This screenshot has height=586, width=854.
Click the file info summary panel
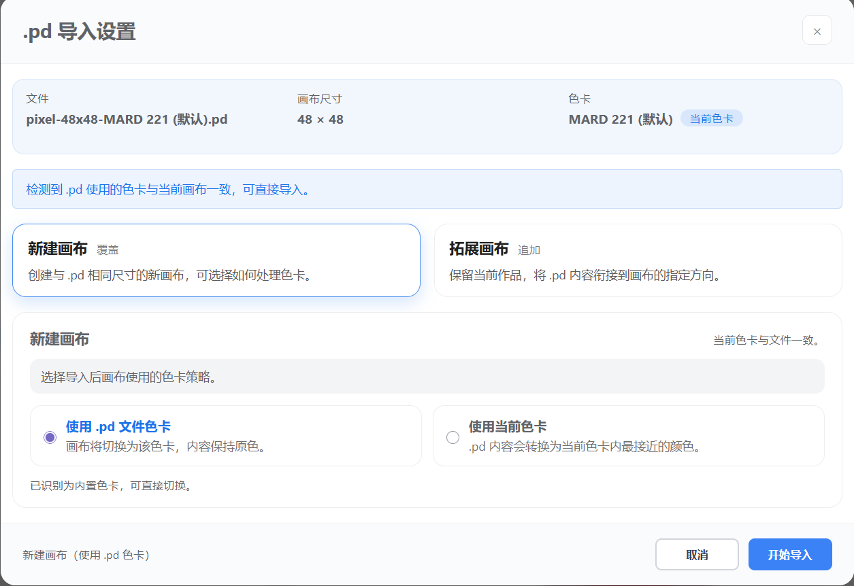427,116
